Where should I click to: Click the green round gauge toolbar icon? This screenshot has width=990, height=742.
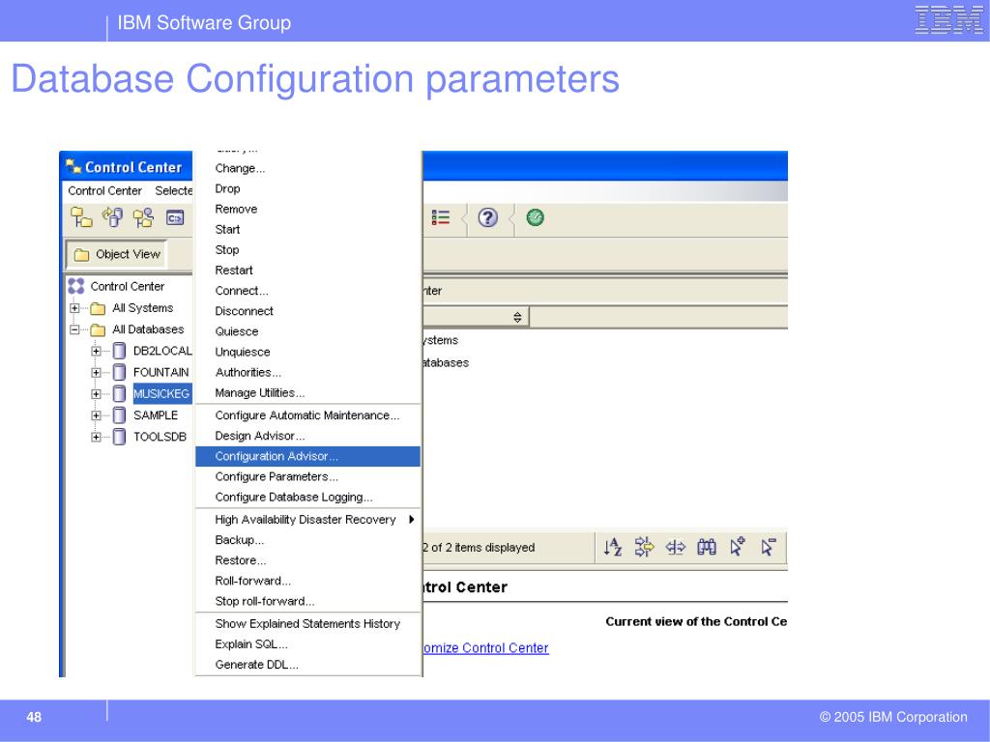click(536, 217)
